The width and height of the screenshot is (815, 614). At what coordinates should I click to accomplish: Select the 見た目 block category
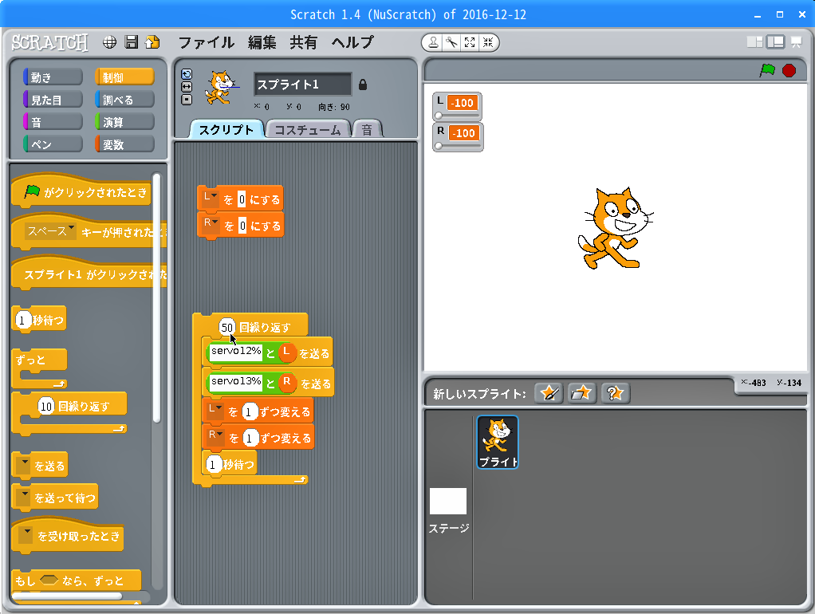pos(53,100)
